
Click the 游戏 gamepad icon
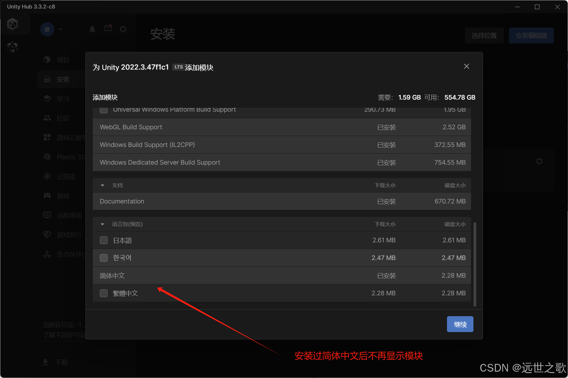point(47,195)
